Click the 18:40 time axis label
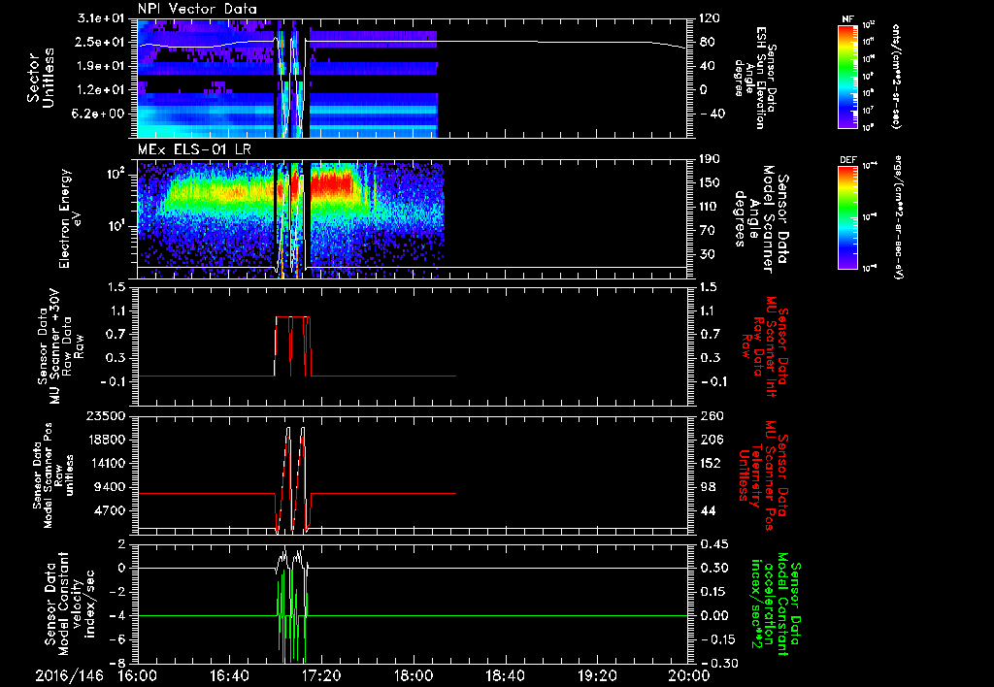This screenshot has height=687, width=994. [505, 675]
